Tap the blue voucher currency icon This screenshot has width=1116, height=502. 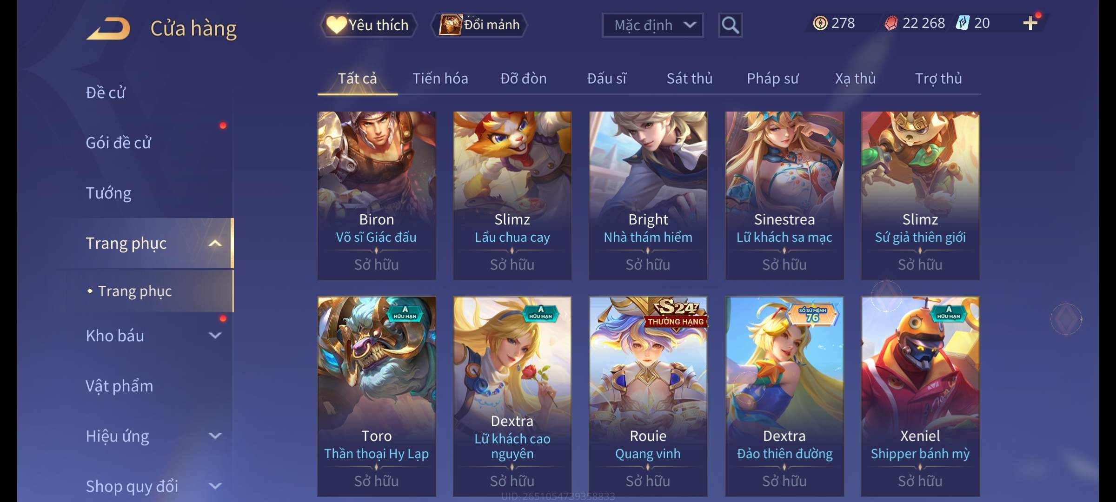[x=963, y=23]
